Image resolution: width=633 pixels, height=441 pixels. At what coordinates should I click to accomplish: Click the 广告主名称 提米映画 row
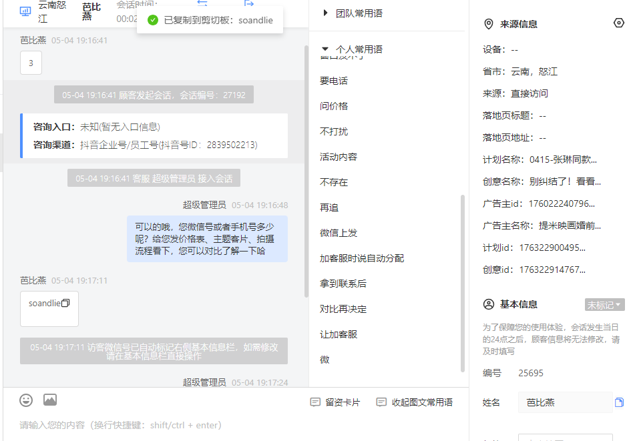542,226
